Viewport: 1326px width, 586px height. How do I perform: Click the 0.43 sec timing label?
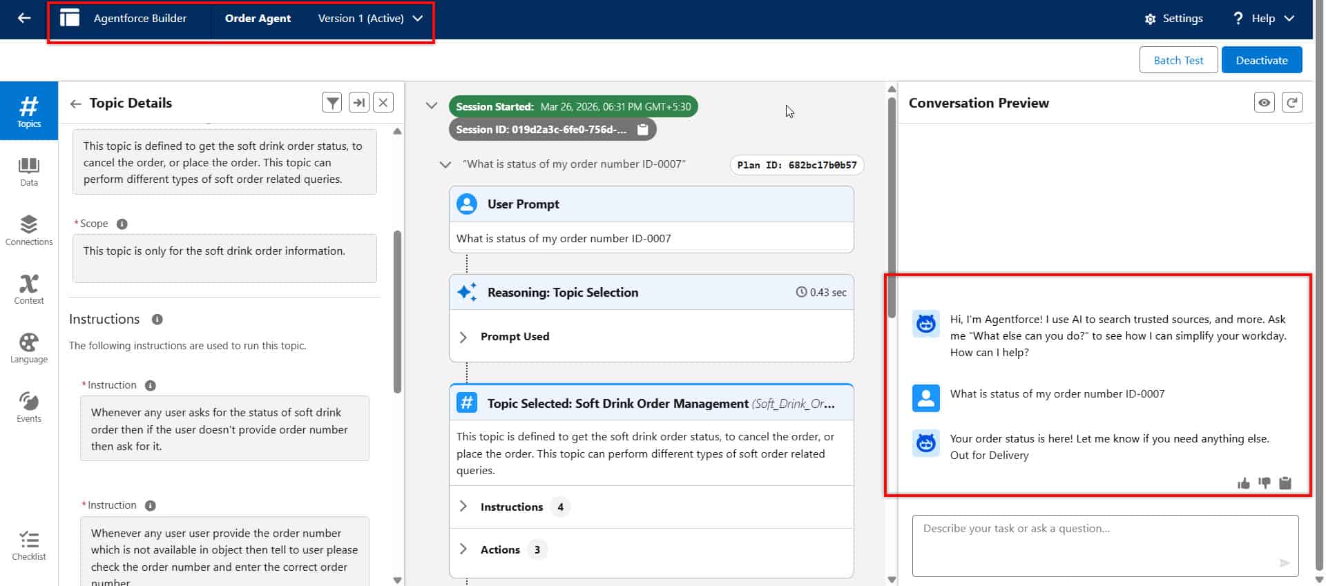(821, 292)
